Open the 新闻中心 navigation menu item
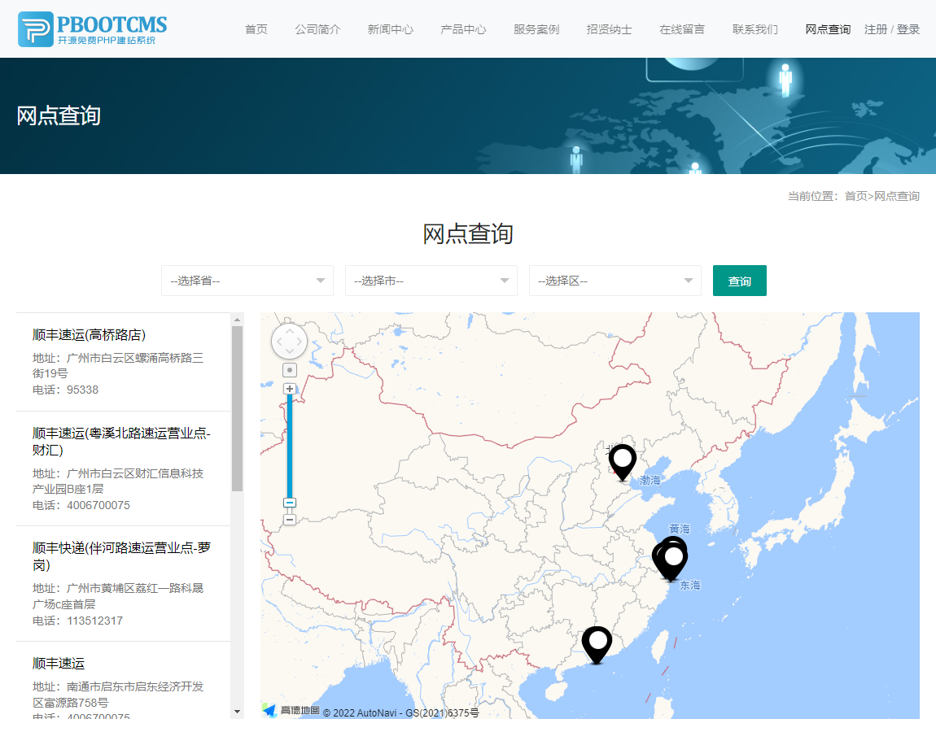This screenshot has width=936, height=745. pyautogui.click(x=390, y=28)
